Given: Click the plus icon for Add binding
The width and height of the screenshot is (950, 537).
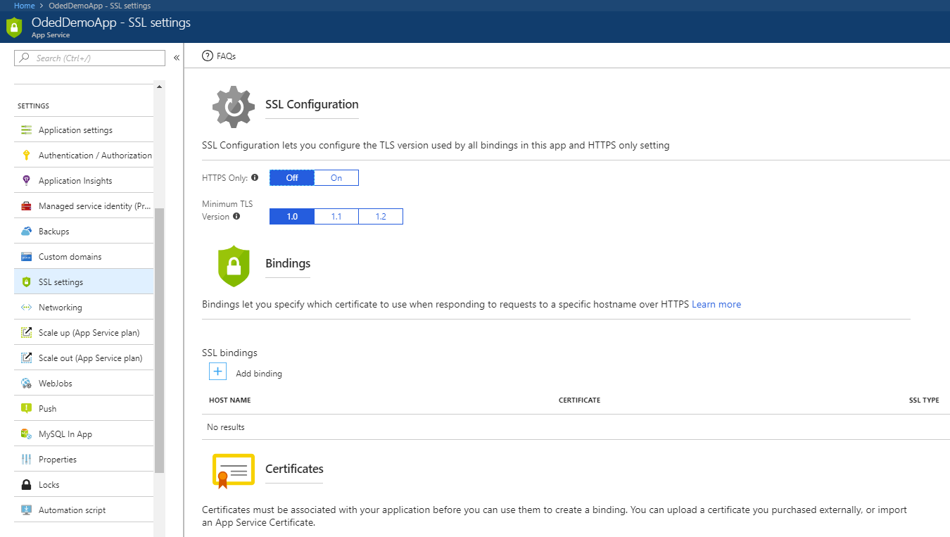Looking at the screenshot, I should [x=217, y=372].
